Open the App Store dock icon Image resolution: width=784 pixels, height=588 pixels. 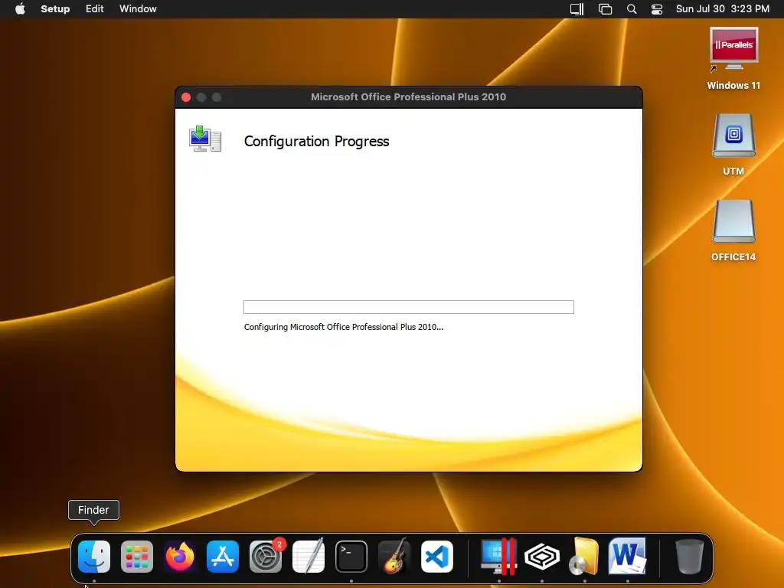pyautogui.click(x=223, y=557)
